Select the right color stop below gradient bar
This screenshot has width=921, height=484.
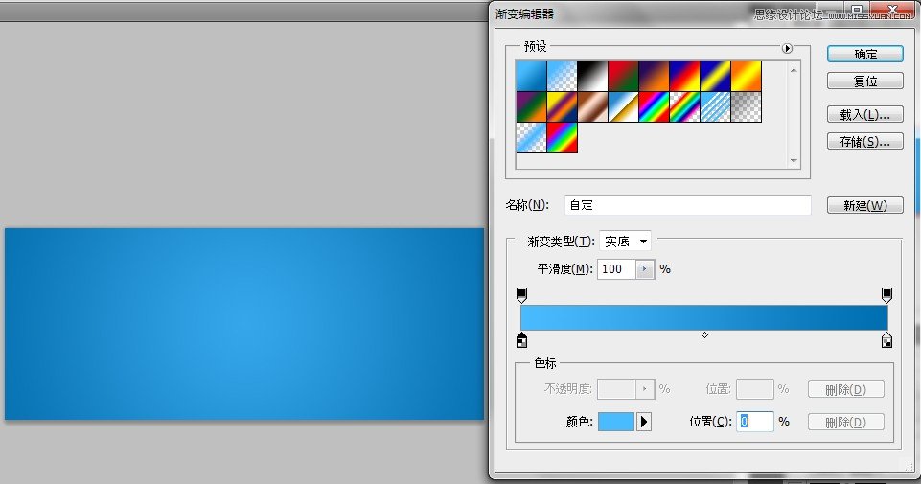[x=886, y=340]
